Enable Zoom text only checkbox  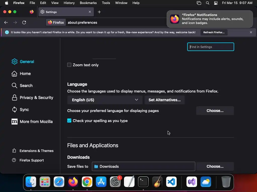69,65
